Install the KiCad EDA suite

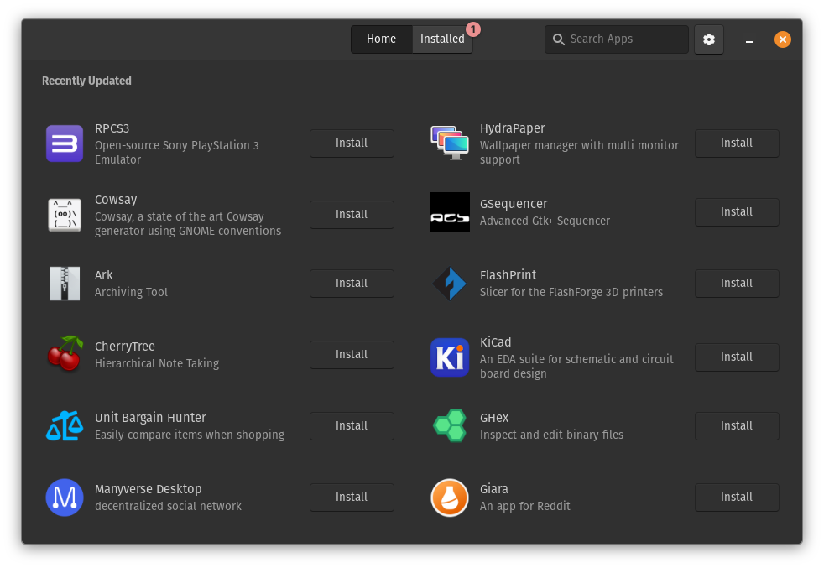(736, 357)
